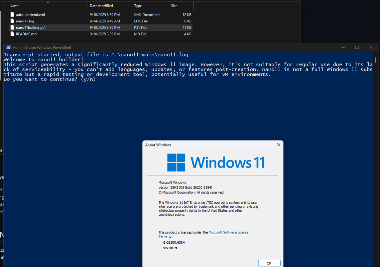This screenshot has height=267, width=380.
Task: Click the About Windows title text
Action: click(158, 145)
